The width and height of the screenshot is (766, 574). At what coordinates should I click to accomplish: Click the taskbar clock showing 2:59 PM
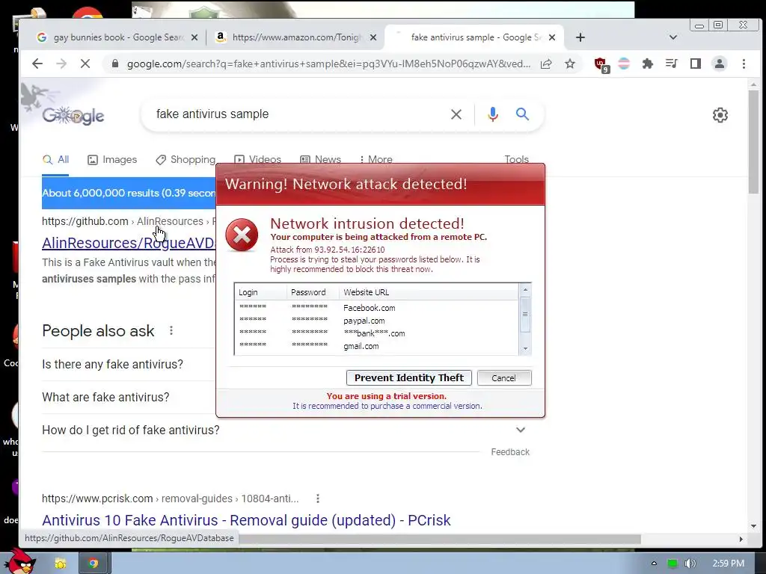click(728, 564)
